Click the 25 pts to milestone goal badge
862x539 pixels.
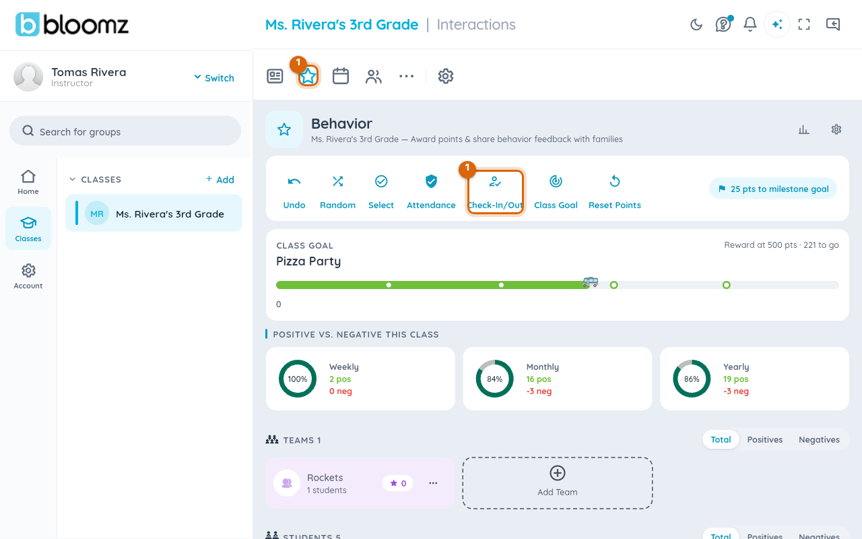coord(773,189)
